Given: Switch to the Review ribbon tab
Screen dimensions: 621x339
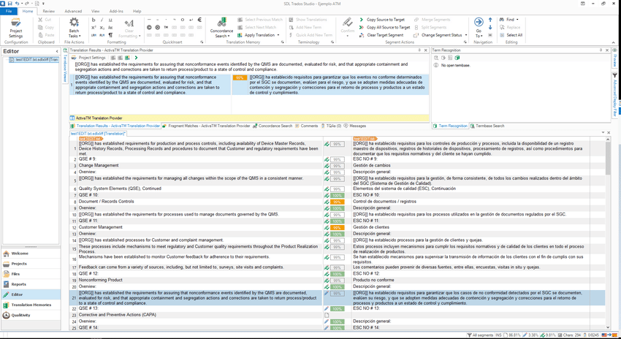Looking at the screenshot, I should coord(49,11).
